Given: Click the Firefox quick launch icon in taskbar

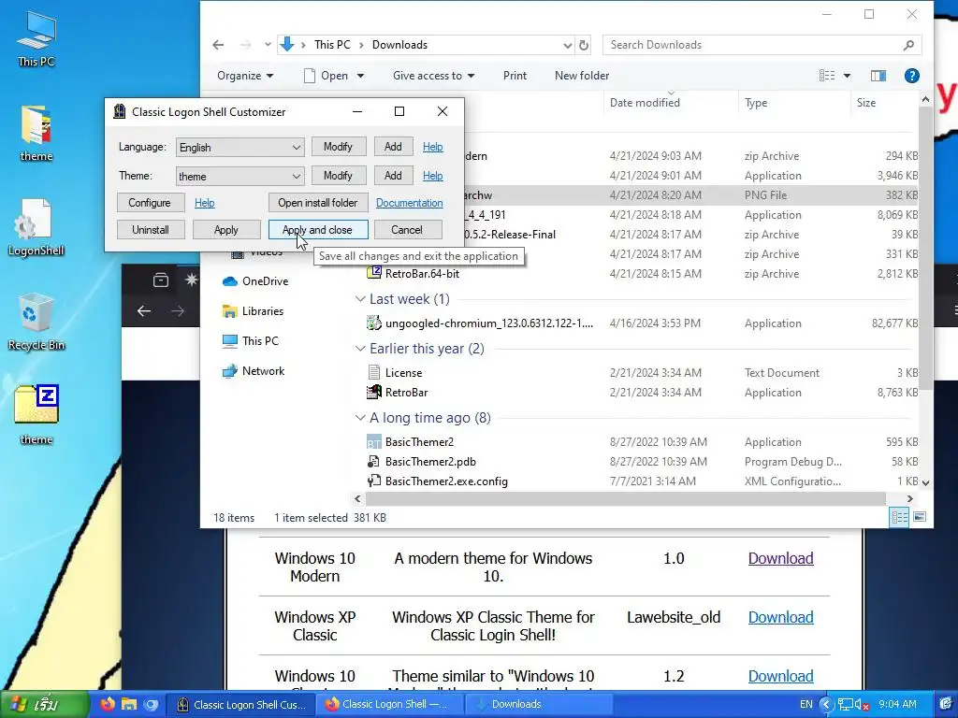Looking at the screenshot, I should (x=108, y=704).
